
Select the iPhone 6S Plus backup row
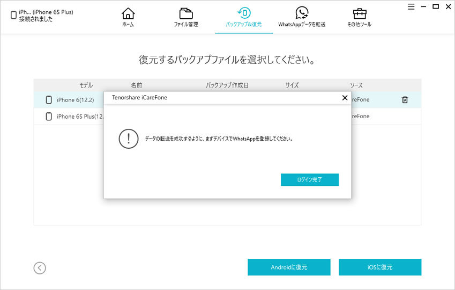pyautogui.click(x=227, y=117)
